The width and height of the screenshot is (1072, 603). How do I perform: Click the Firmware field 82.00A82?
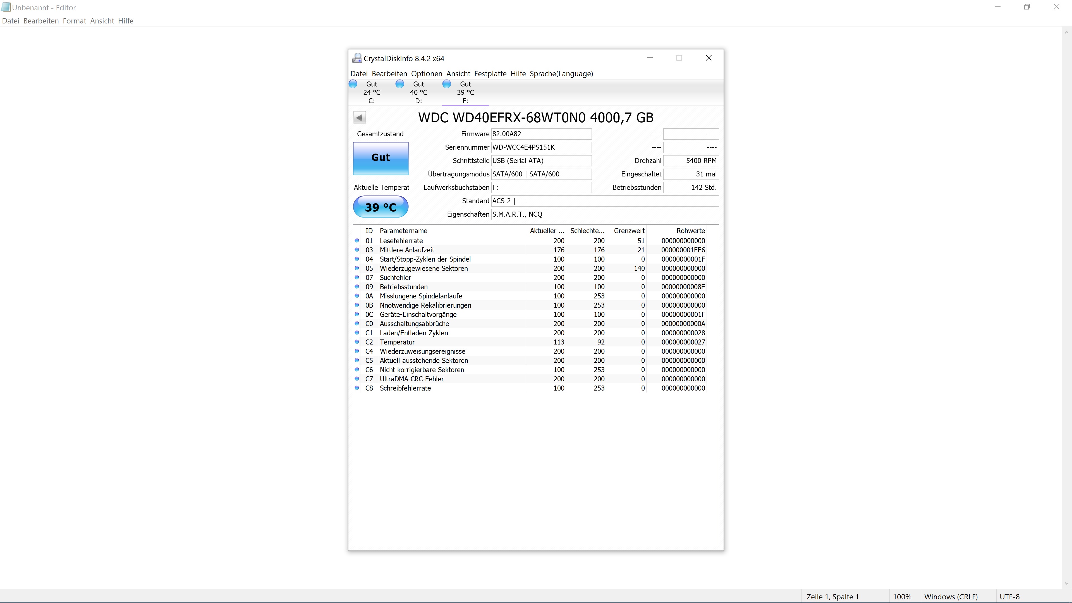(541, 134)
